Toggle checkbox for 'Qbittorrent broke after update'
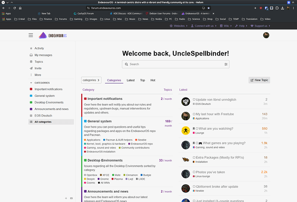 click(x=194, y=187)
